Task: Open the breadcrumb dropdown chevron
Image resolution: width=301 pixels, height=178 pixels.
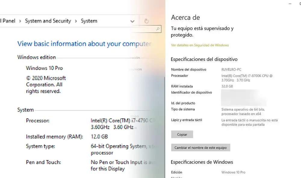Action: click(x=132, y=21)
